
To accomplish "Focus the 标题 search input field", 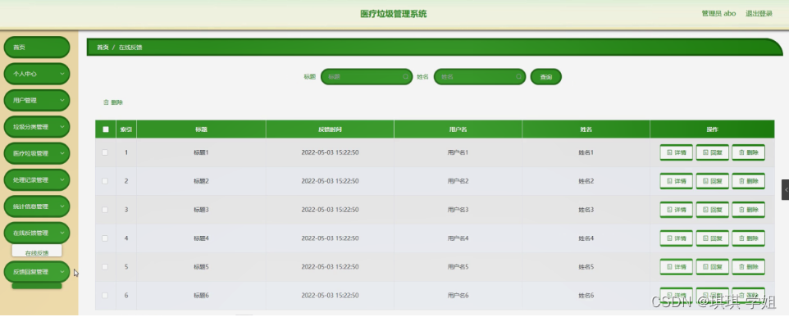I will [367, 77].
